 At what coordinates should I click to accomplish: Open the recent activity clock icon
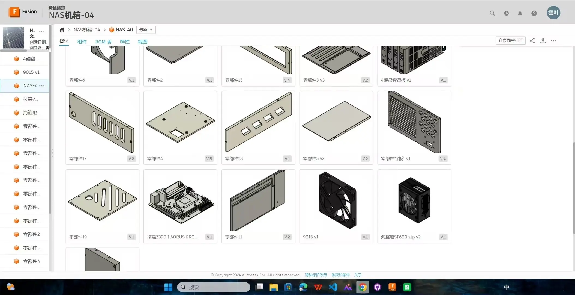[506, 13]
